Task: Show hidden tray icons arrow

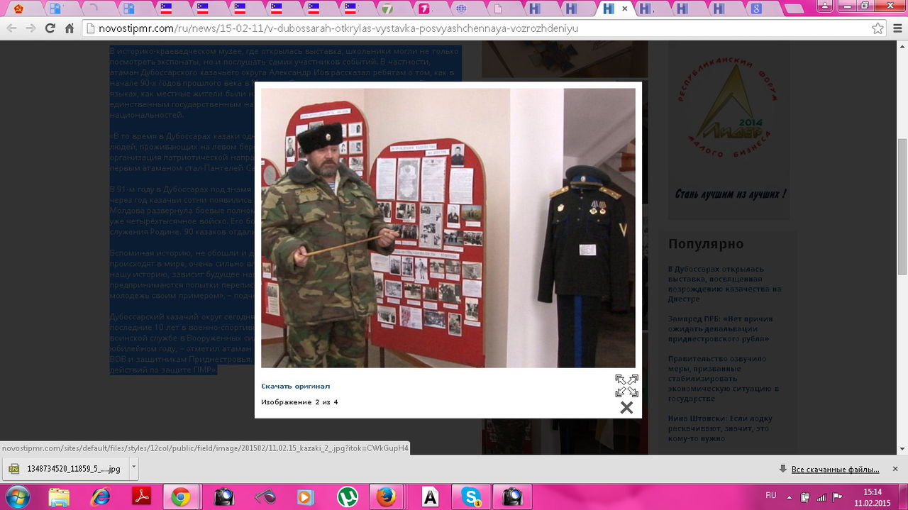Action: 790,497
